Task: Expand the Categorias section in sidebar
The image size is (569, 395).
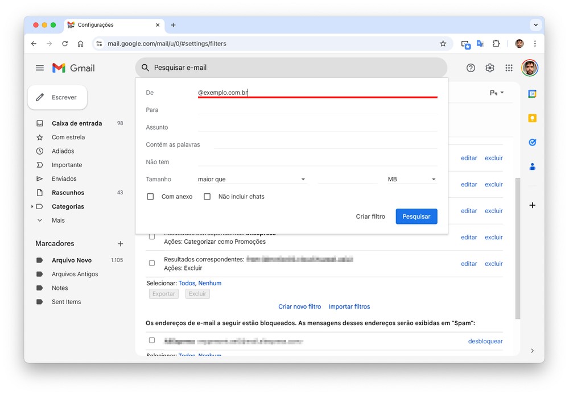Action: click(32, 207)
